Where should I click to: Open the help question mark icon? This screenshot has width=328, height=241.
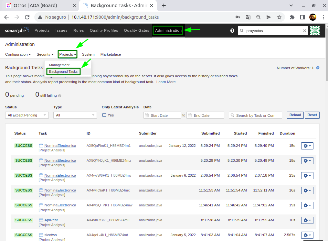(232, 30)
